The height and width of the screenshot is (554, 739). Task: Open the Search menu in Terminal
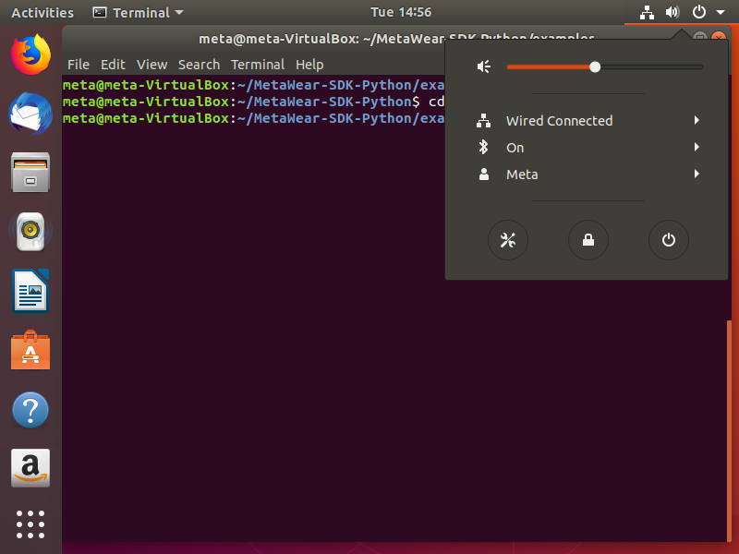(x=199, y=65)
